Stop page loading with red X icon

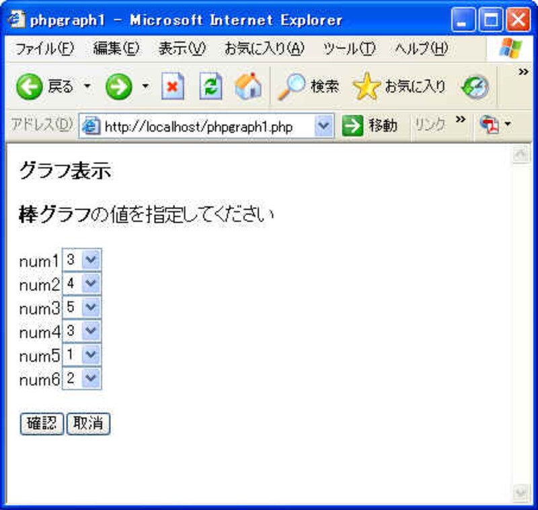pyautogui.click(x=173, y=86)
